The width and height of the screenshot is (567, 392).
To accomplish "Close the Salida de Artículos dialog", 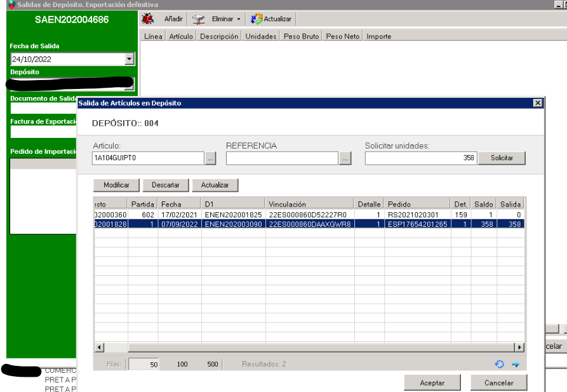I will [537, 103].
